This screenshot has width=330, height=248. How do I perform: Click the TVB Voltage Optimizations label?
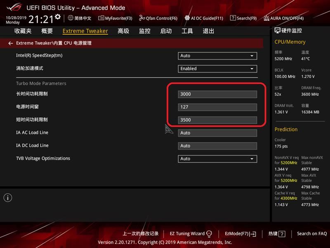(43, 158)
